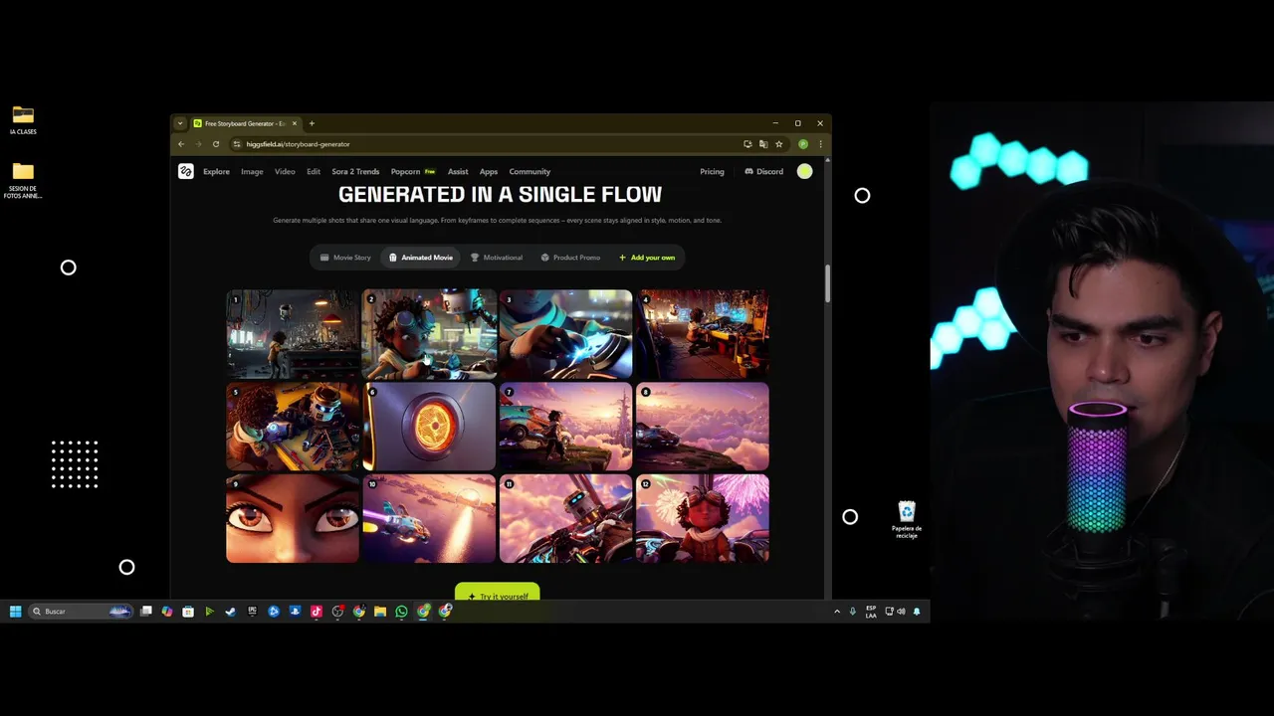Open Edit menu in Higgsfield nav

pos(314,171)
